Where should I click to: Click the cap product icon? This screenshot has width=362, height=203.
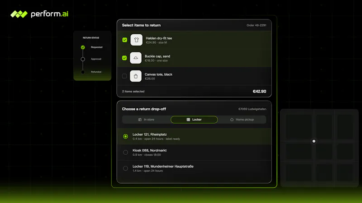(136, 58)
